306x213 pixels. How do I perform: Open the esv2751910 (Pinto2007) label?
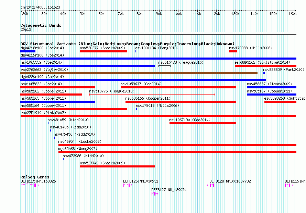coord(44,113)
